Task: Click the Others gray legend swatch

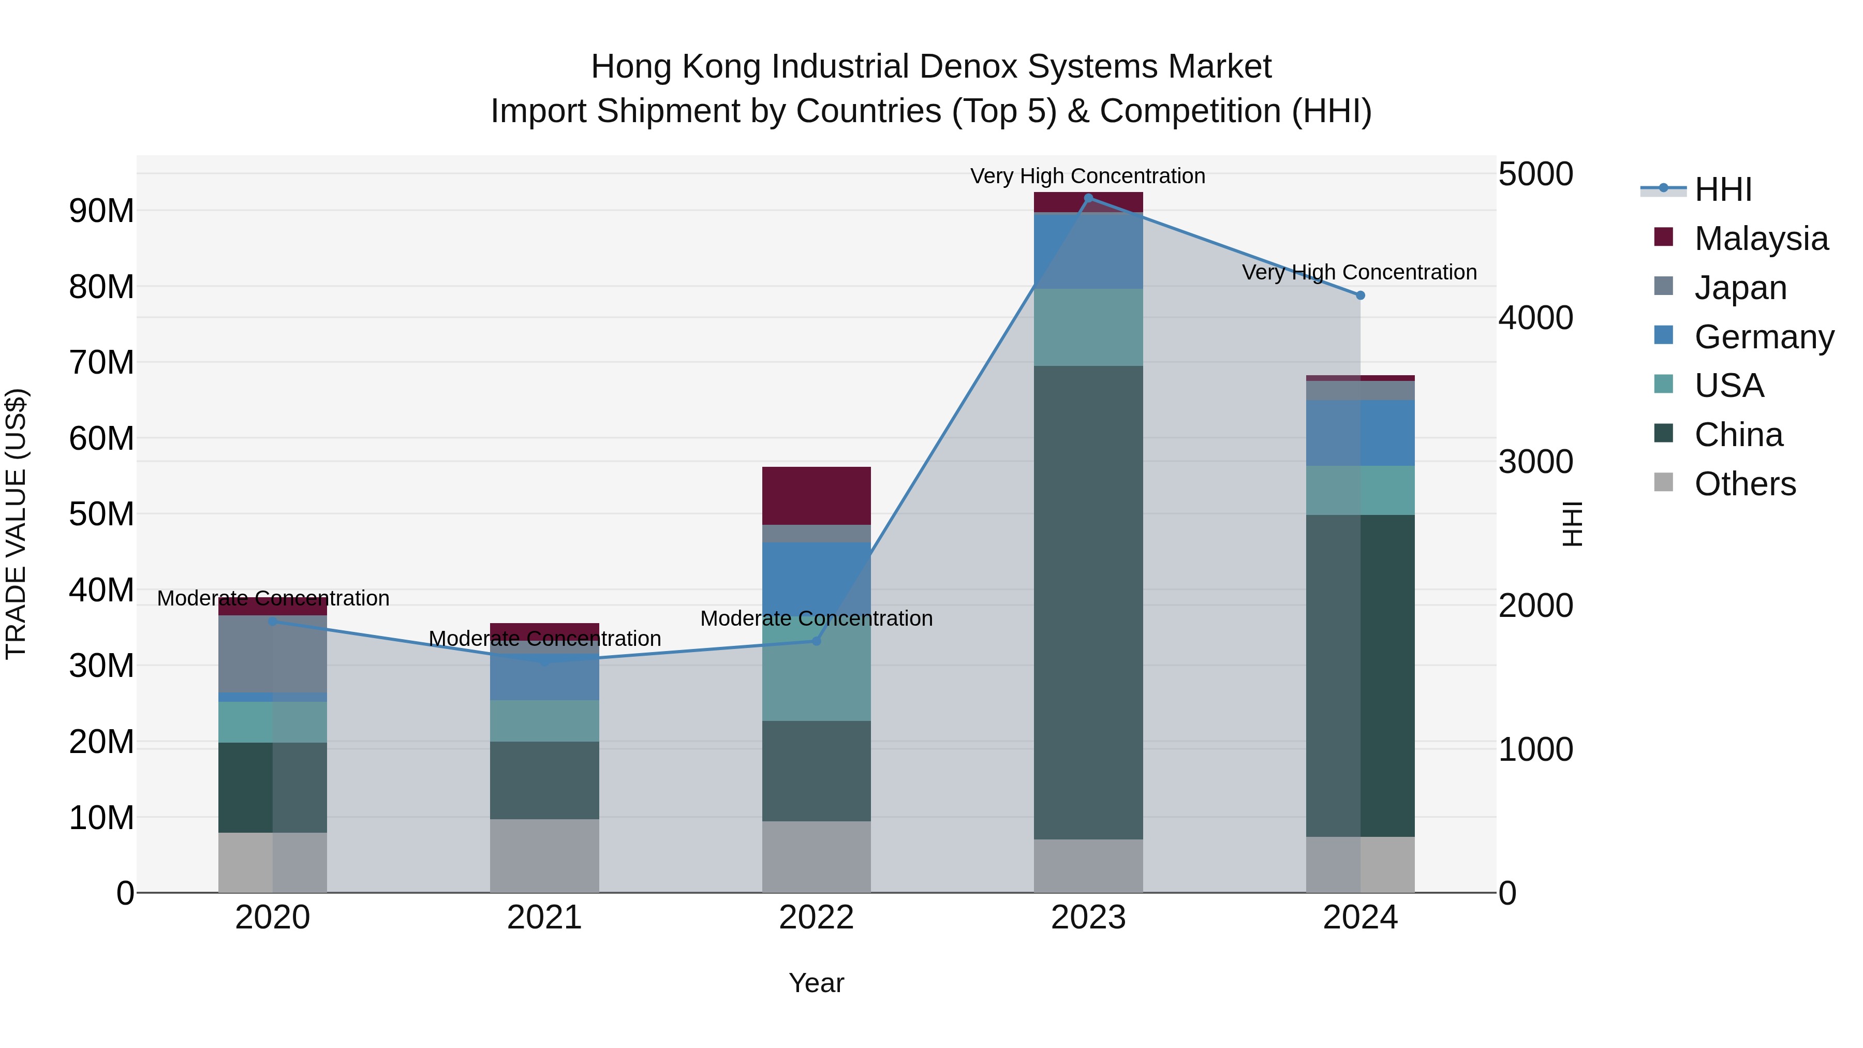Action: pyautogui.click(x=1663, y=482)
